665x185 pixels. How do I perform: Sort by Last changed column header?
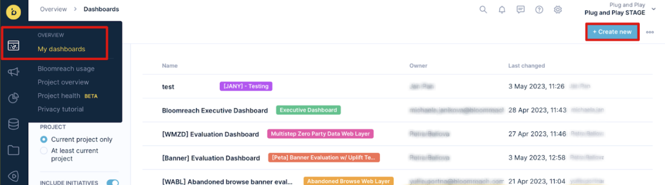click(x=527, y=66)
